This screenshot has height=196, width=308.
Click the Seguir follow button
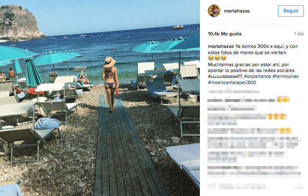(291, 11)
